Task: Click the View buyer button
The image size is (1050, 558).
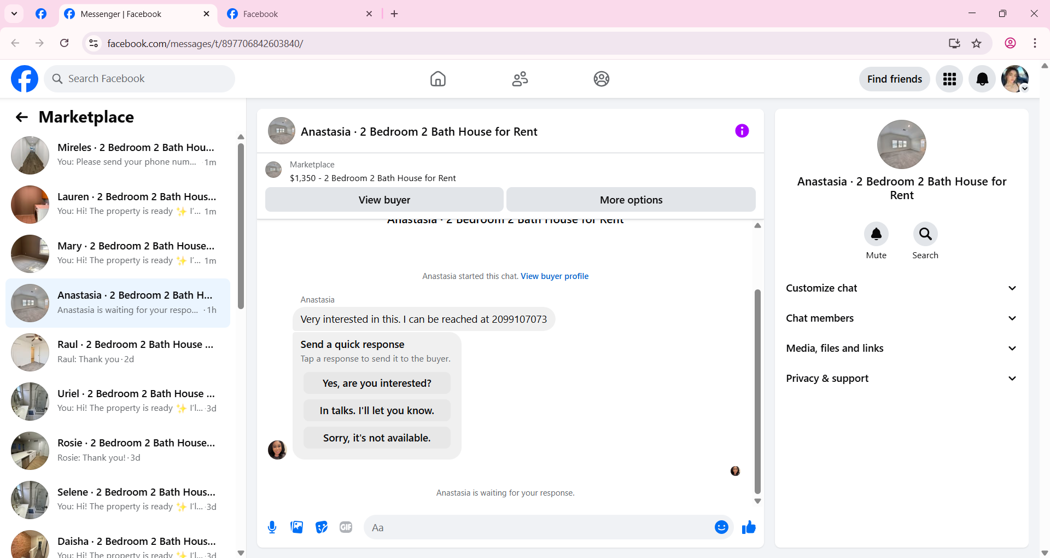Action: coord(384,200)
